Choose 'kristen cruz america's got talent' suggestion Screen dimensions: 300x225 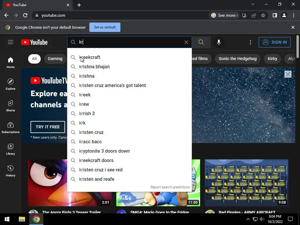(x=129, y=85)
